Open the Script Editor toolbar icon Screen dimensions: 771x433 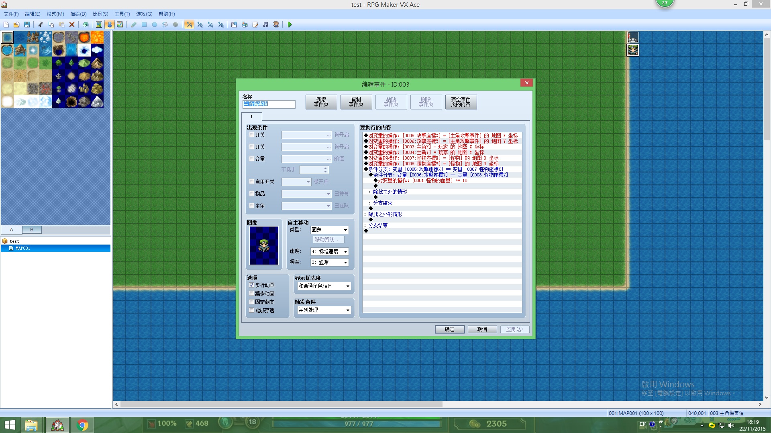[255, 25]
